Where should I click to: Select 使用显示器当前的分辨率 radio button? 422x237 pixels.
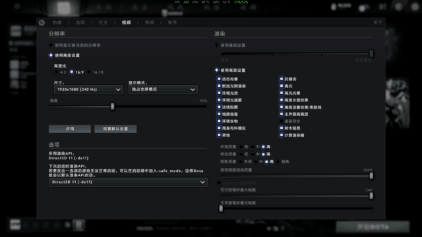51,45
